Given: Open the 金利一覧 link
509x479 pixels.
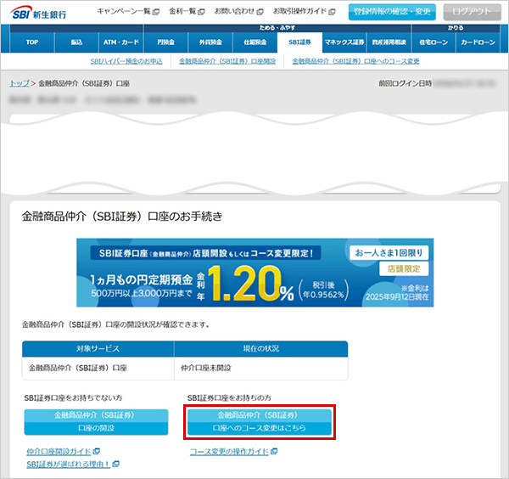Looking at the screenshot, I should pyautogui.click(x=182, y=11).
